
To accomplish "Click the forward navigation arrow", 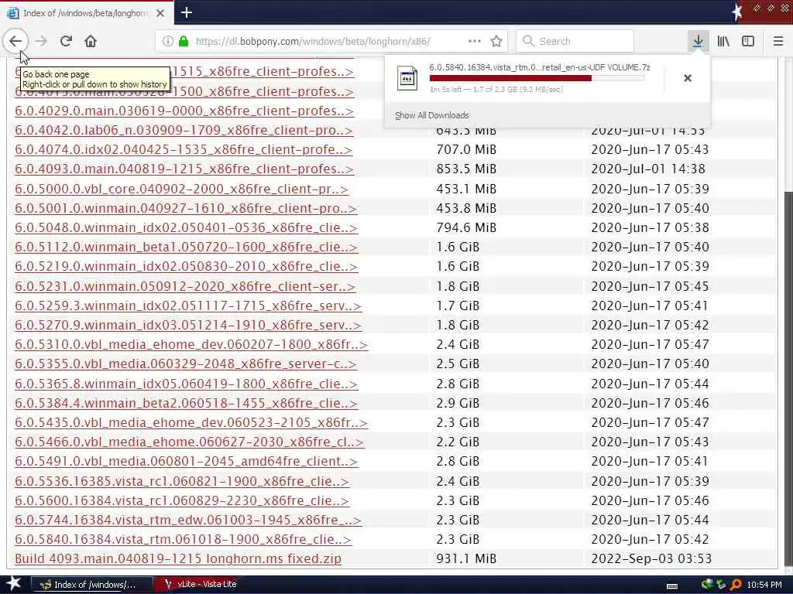I will (x=42, y=42).
